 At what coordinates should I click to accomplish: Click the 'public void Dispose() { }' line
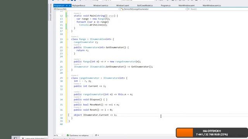click(x=90, y=100)
